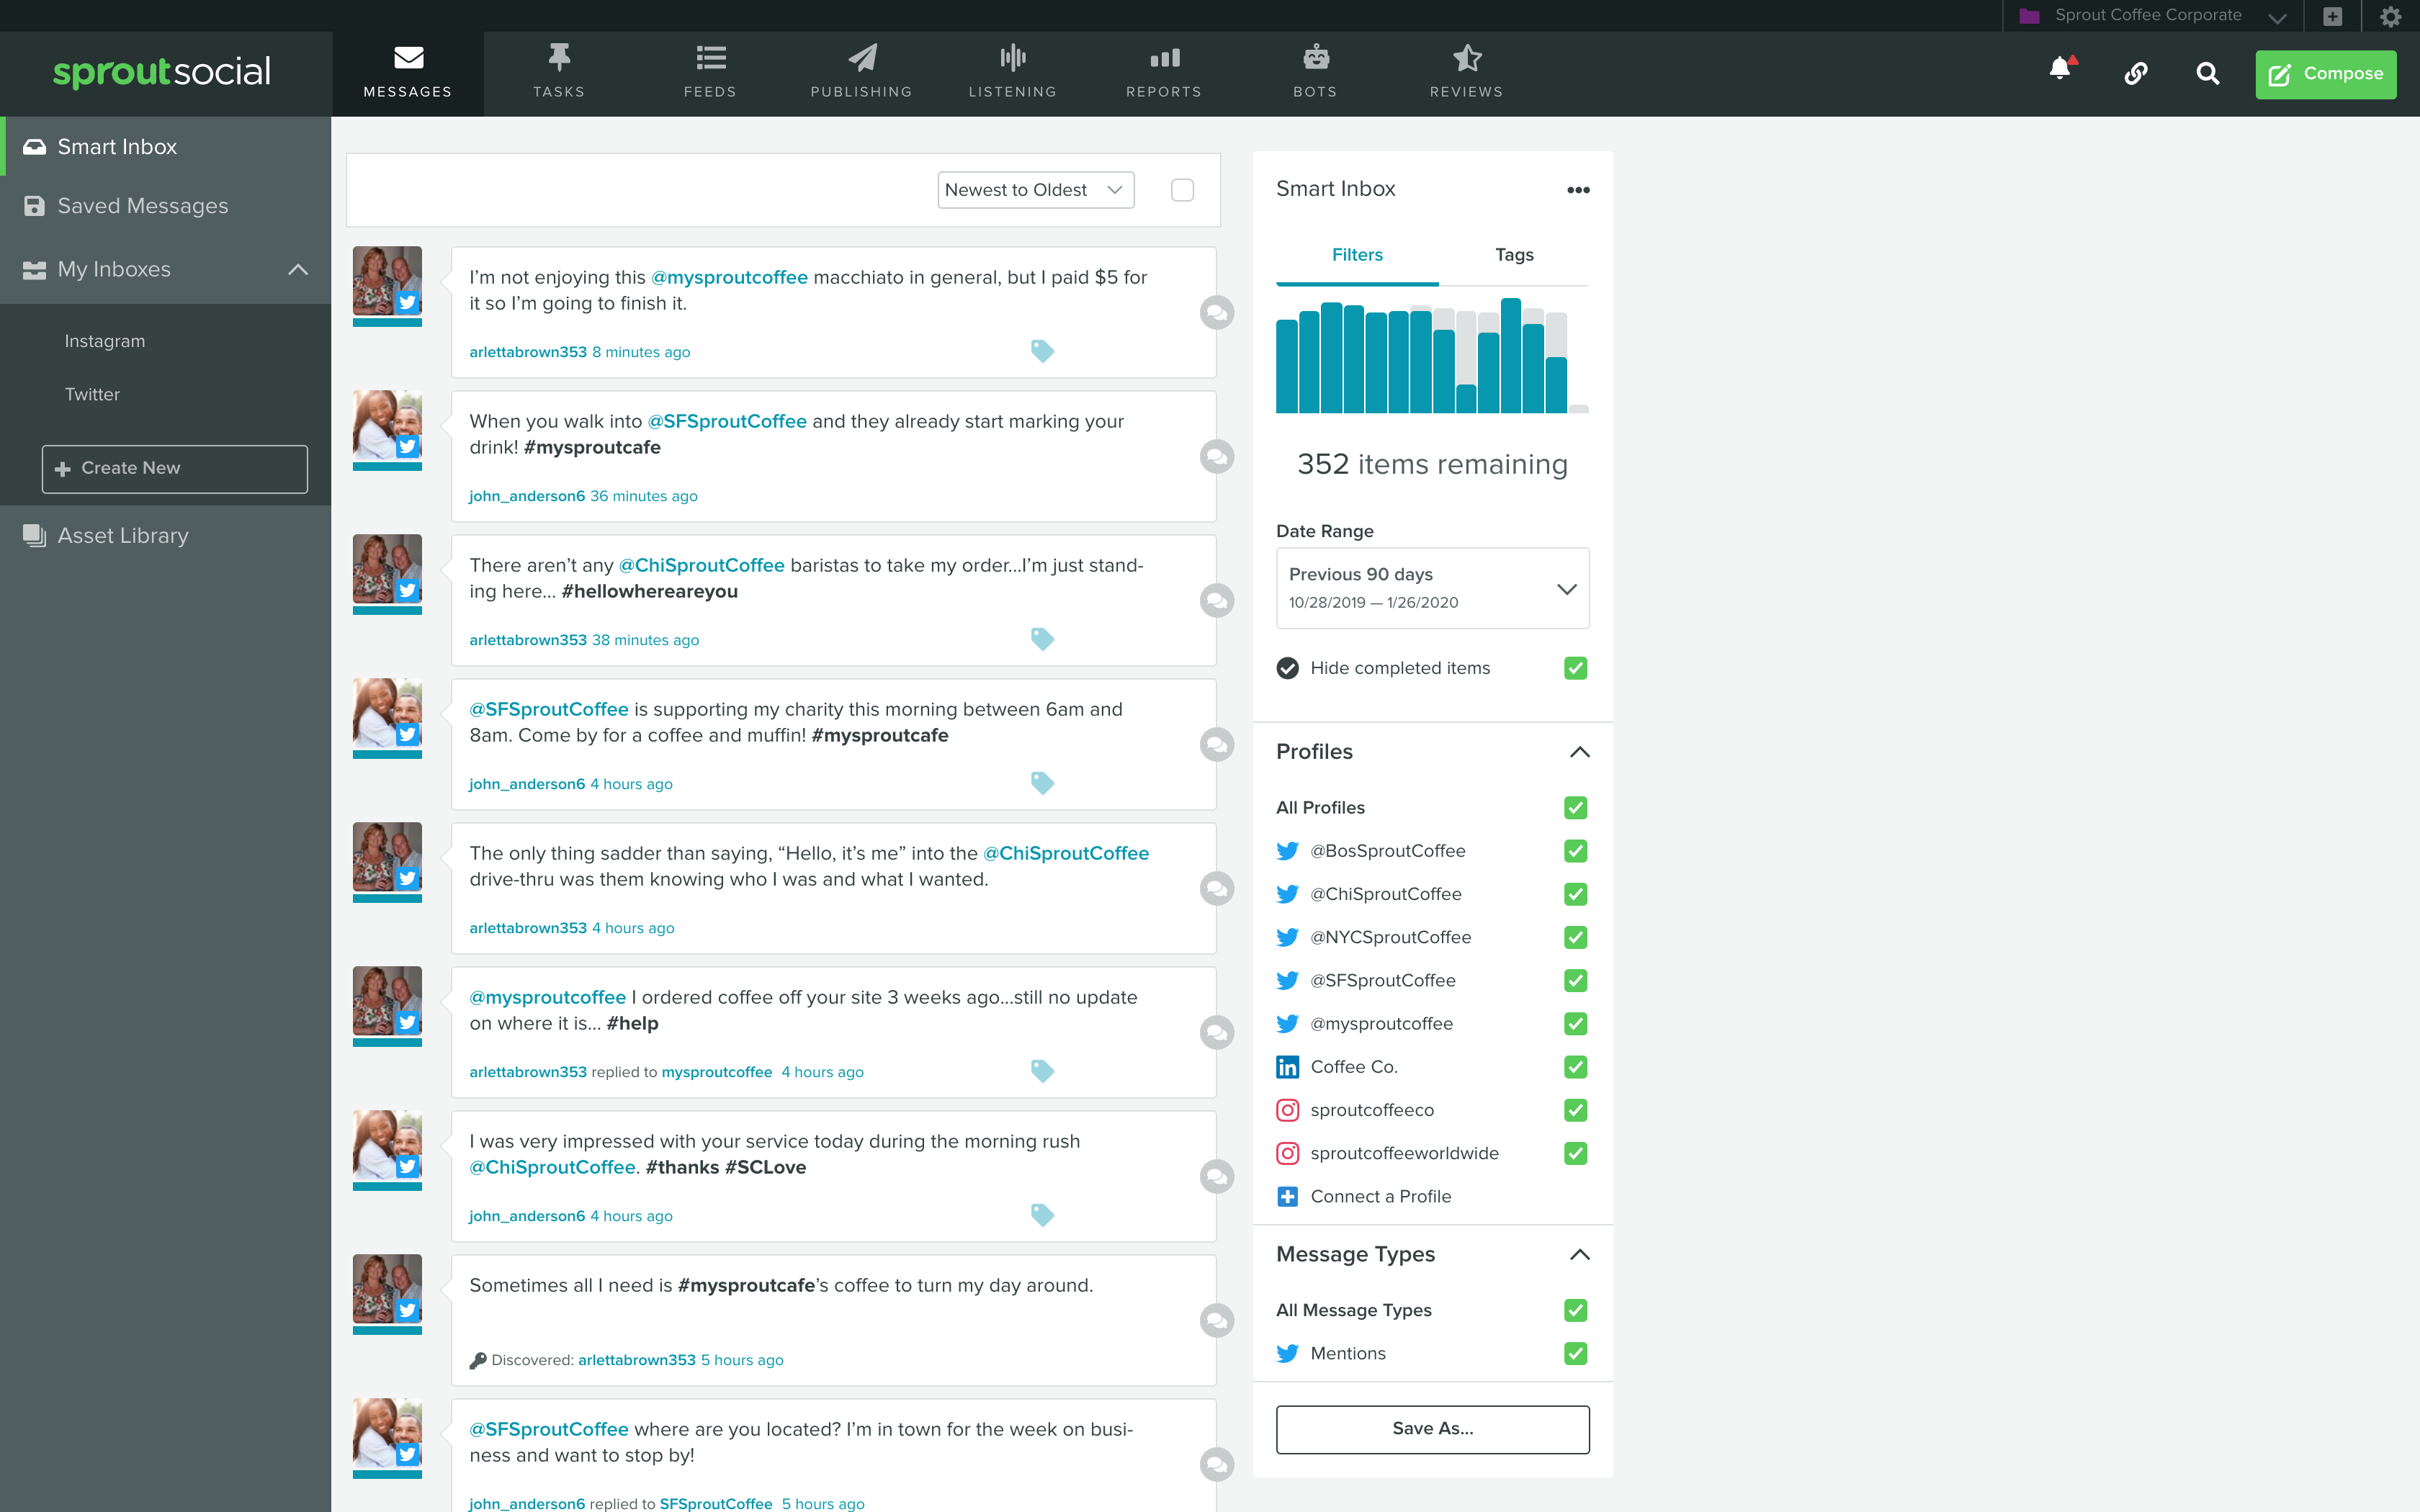Toggle Hide completed items checkbox

1575,668
